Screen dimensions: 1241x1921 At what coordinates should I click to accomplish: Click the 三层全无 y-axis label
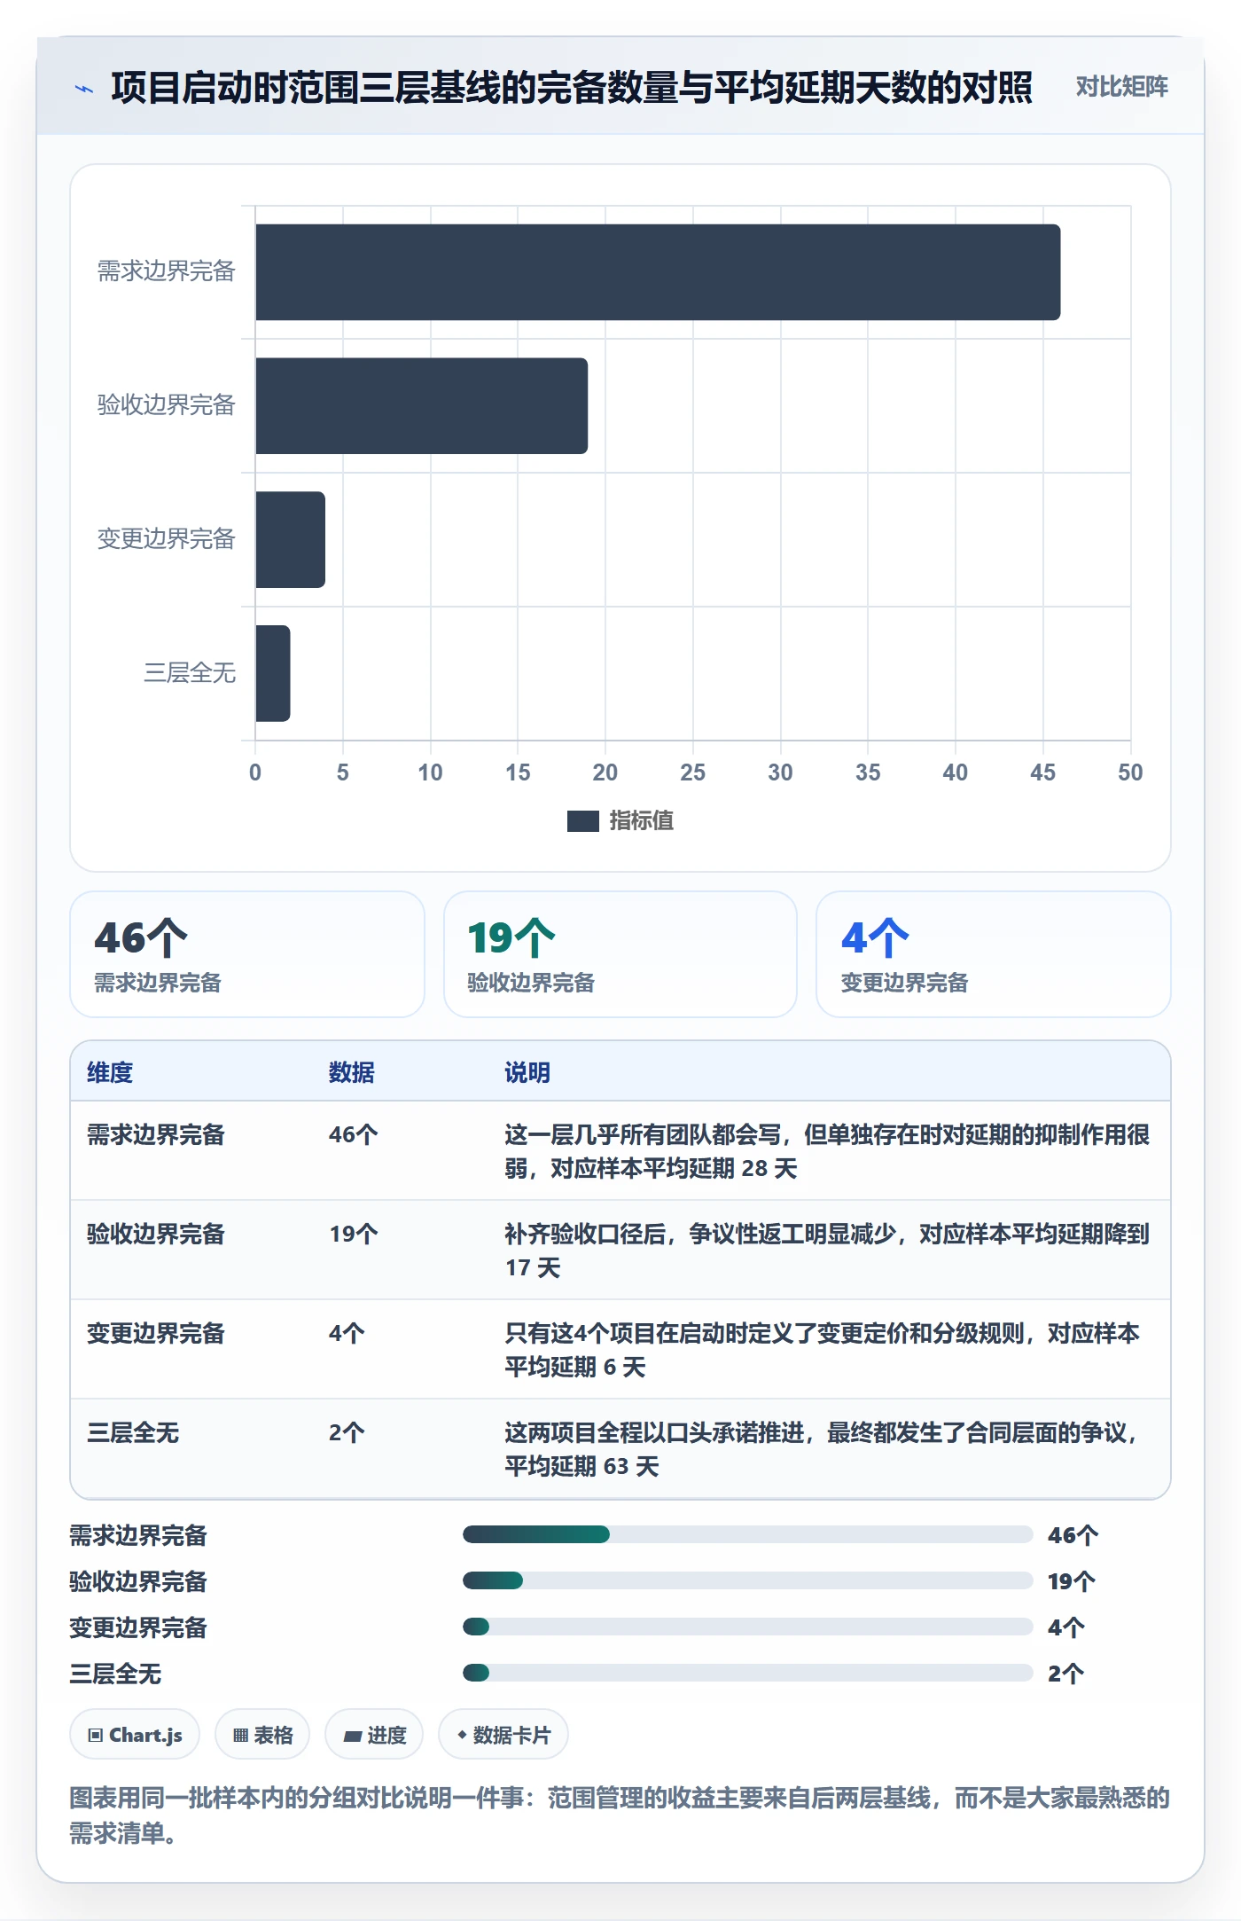(190, 673)
